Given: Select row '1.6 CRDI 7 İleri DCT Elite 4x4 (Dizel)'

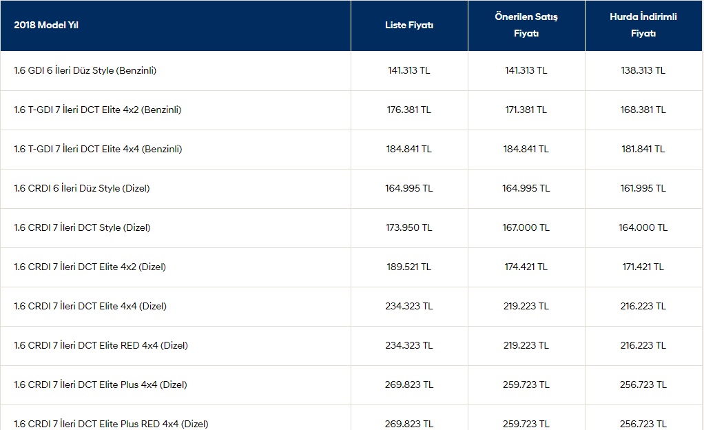Looking at the screenshot, I should 351,307.
